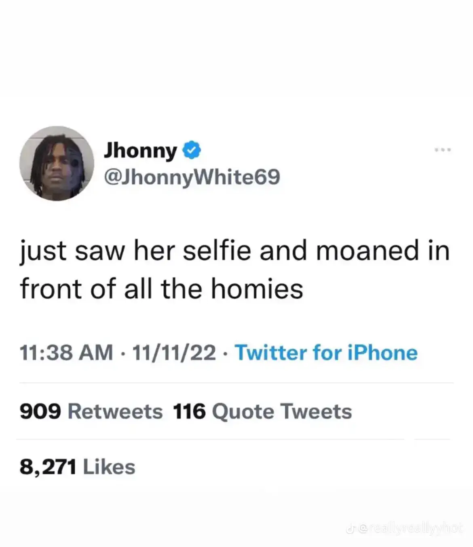Click the 8,271 count before Likes
Screen dimensions: 473x547
48,467
